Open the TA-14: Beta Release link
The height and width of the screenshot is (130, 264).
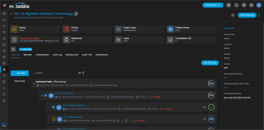(x=73, y=117)
